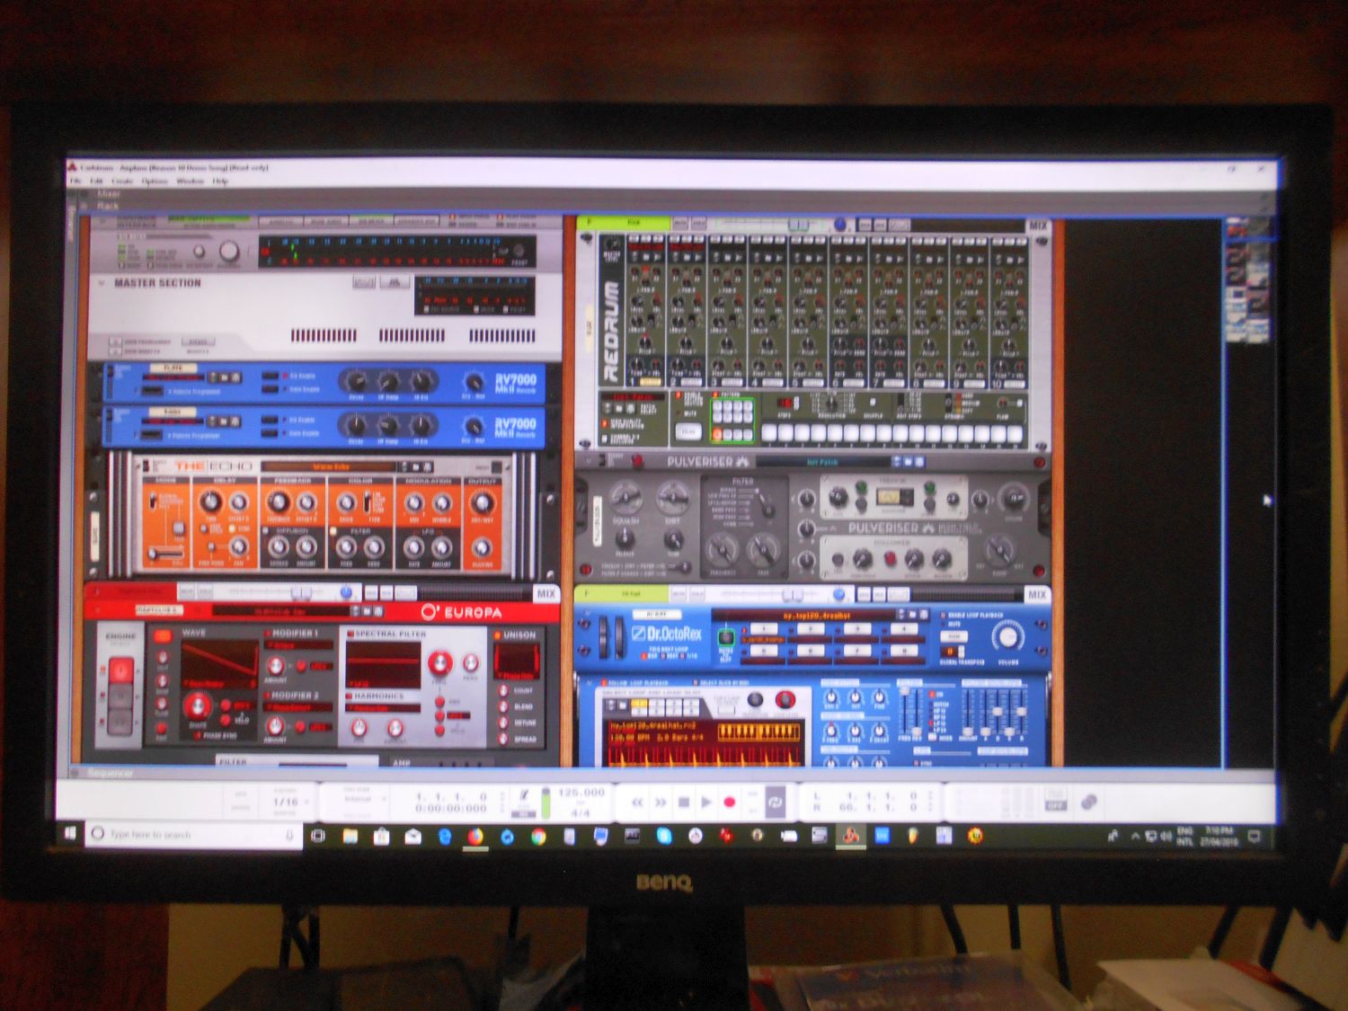Click the Dr. Octo Rex Volume knob
Image resolution: width=1348 pixels, height=1011 pixels.
pyautogui.click(x=1007, y=636)
